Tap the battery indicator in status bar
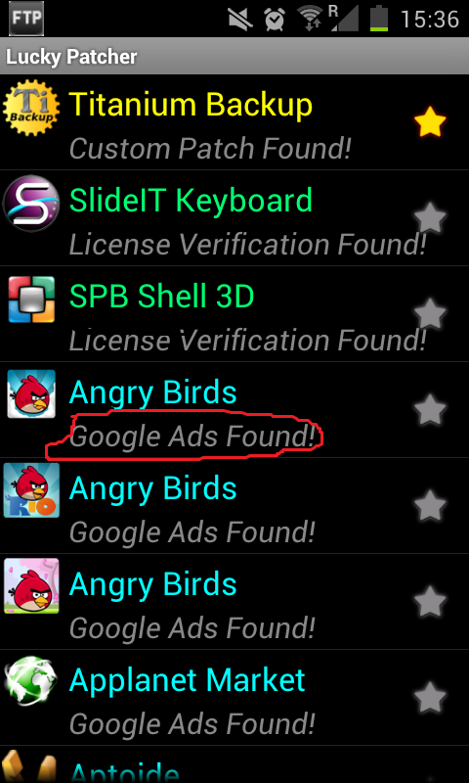The image size is (469, 783). point(378,20)
